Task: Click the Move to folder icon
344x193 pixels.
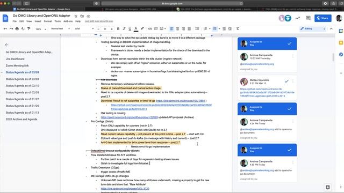Action: coord(82,16)
